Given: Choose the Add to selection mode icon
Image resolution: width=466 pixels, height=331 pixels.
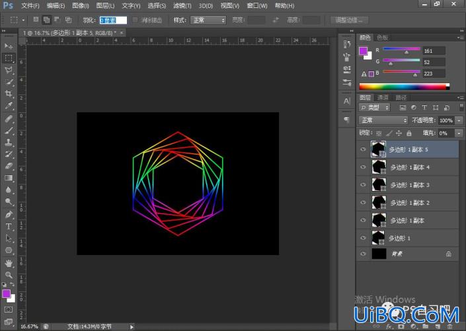Looking at the screenshot, I should coord(46,20).
